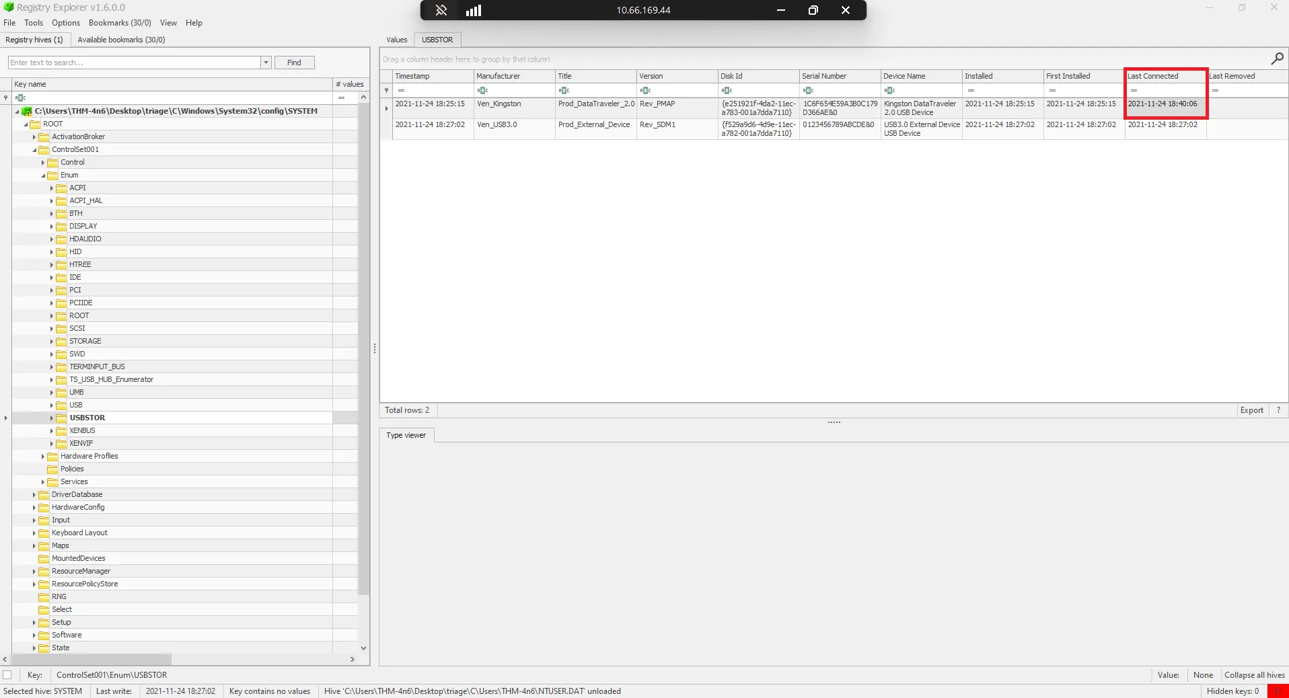Select the 0123456789ABCDE&0 serial cell
The width and height of the screenshot is (1289, 698).
click(840, 129)
